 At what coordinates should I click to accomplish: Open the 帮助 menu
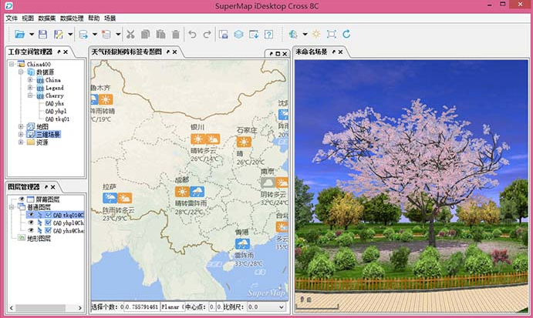click(94, 18)
